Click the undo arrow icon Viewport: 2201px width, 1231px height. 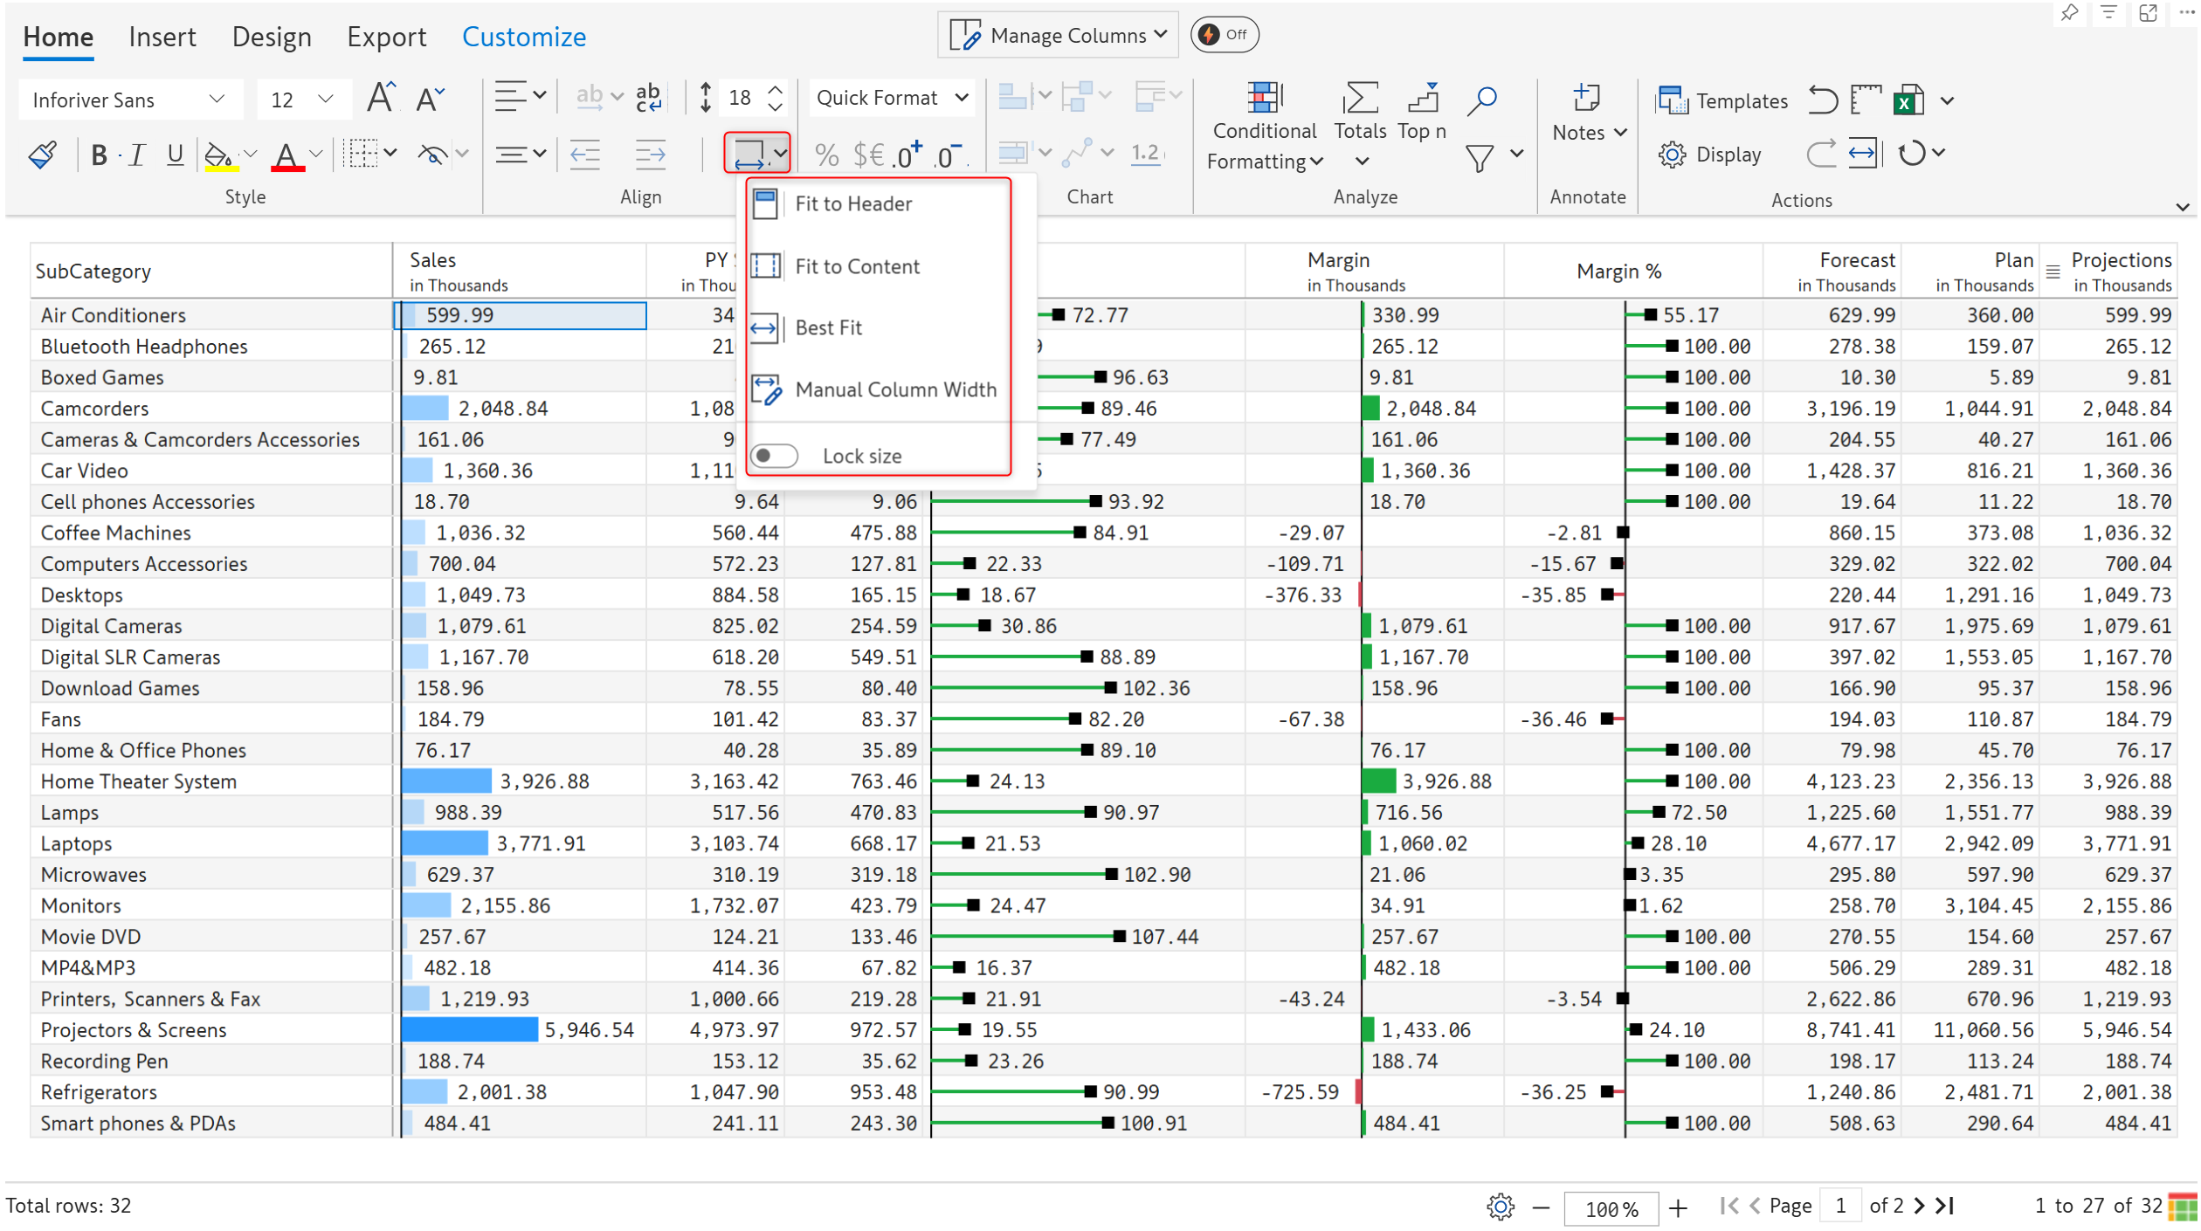1823,100
